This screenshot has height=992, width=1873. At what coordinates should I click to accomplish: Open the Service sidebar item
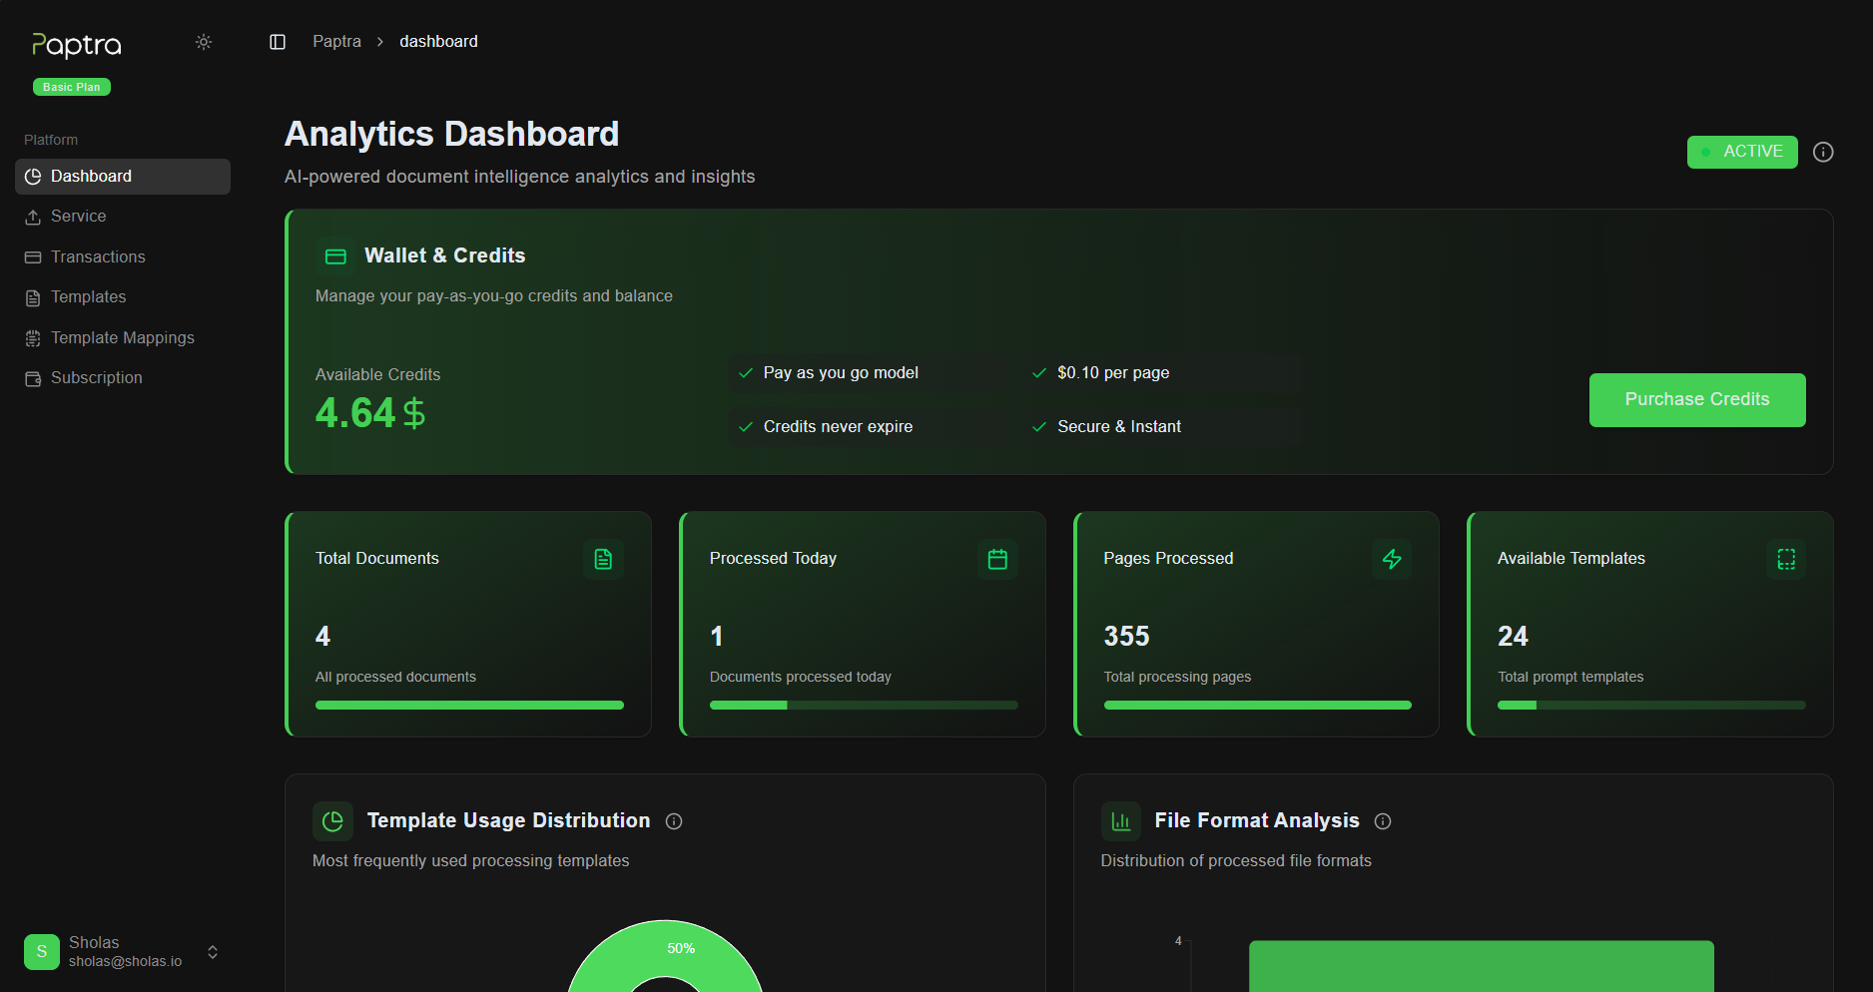click(x=123, y=217)
